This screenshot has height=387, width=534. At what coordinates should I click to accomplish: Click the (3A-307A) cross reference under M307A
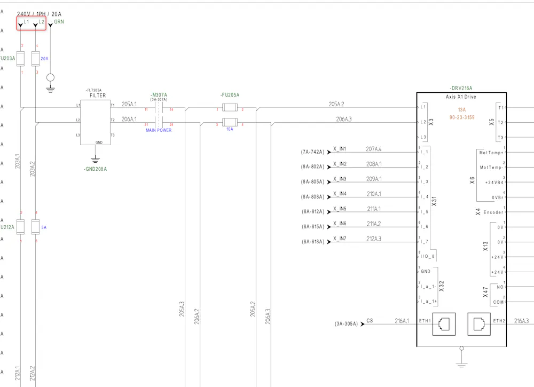(x=159, y=99)
